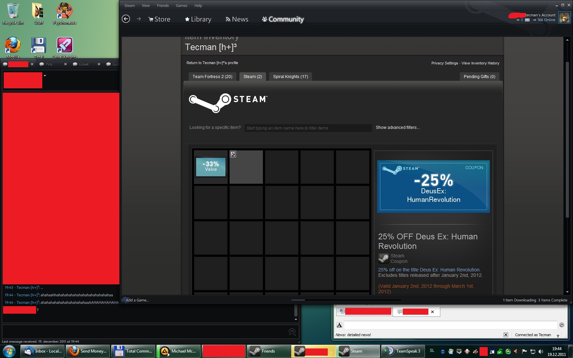The height and width of the screenshot is (358, 573).
Task: Open Spiral Knights desktop shortcut
Action: 64,48
